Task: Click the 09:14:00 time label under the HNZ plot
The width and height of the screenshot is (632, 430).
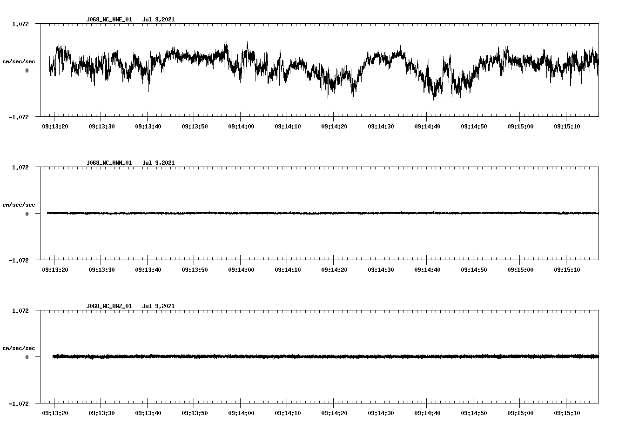Action: pos(241,413)
